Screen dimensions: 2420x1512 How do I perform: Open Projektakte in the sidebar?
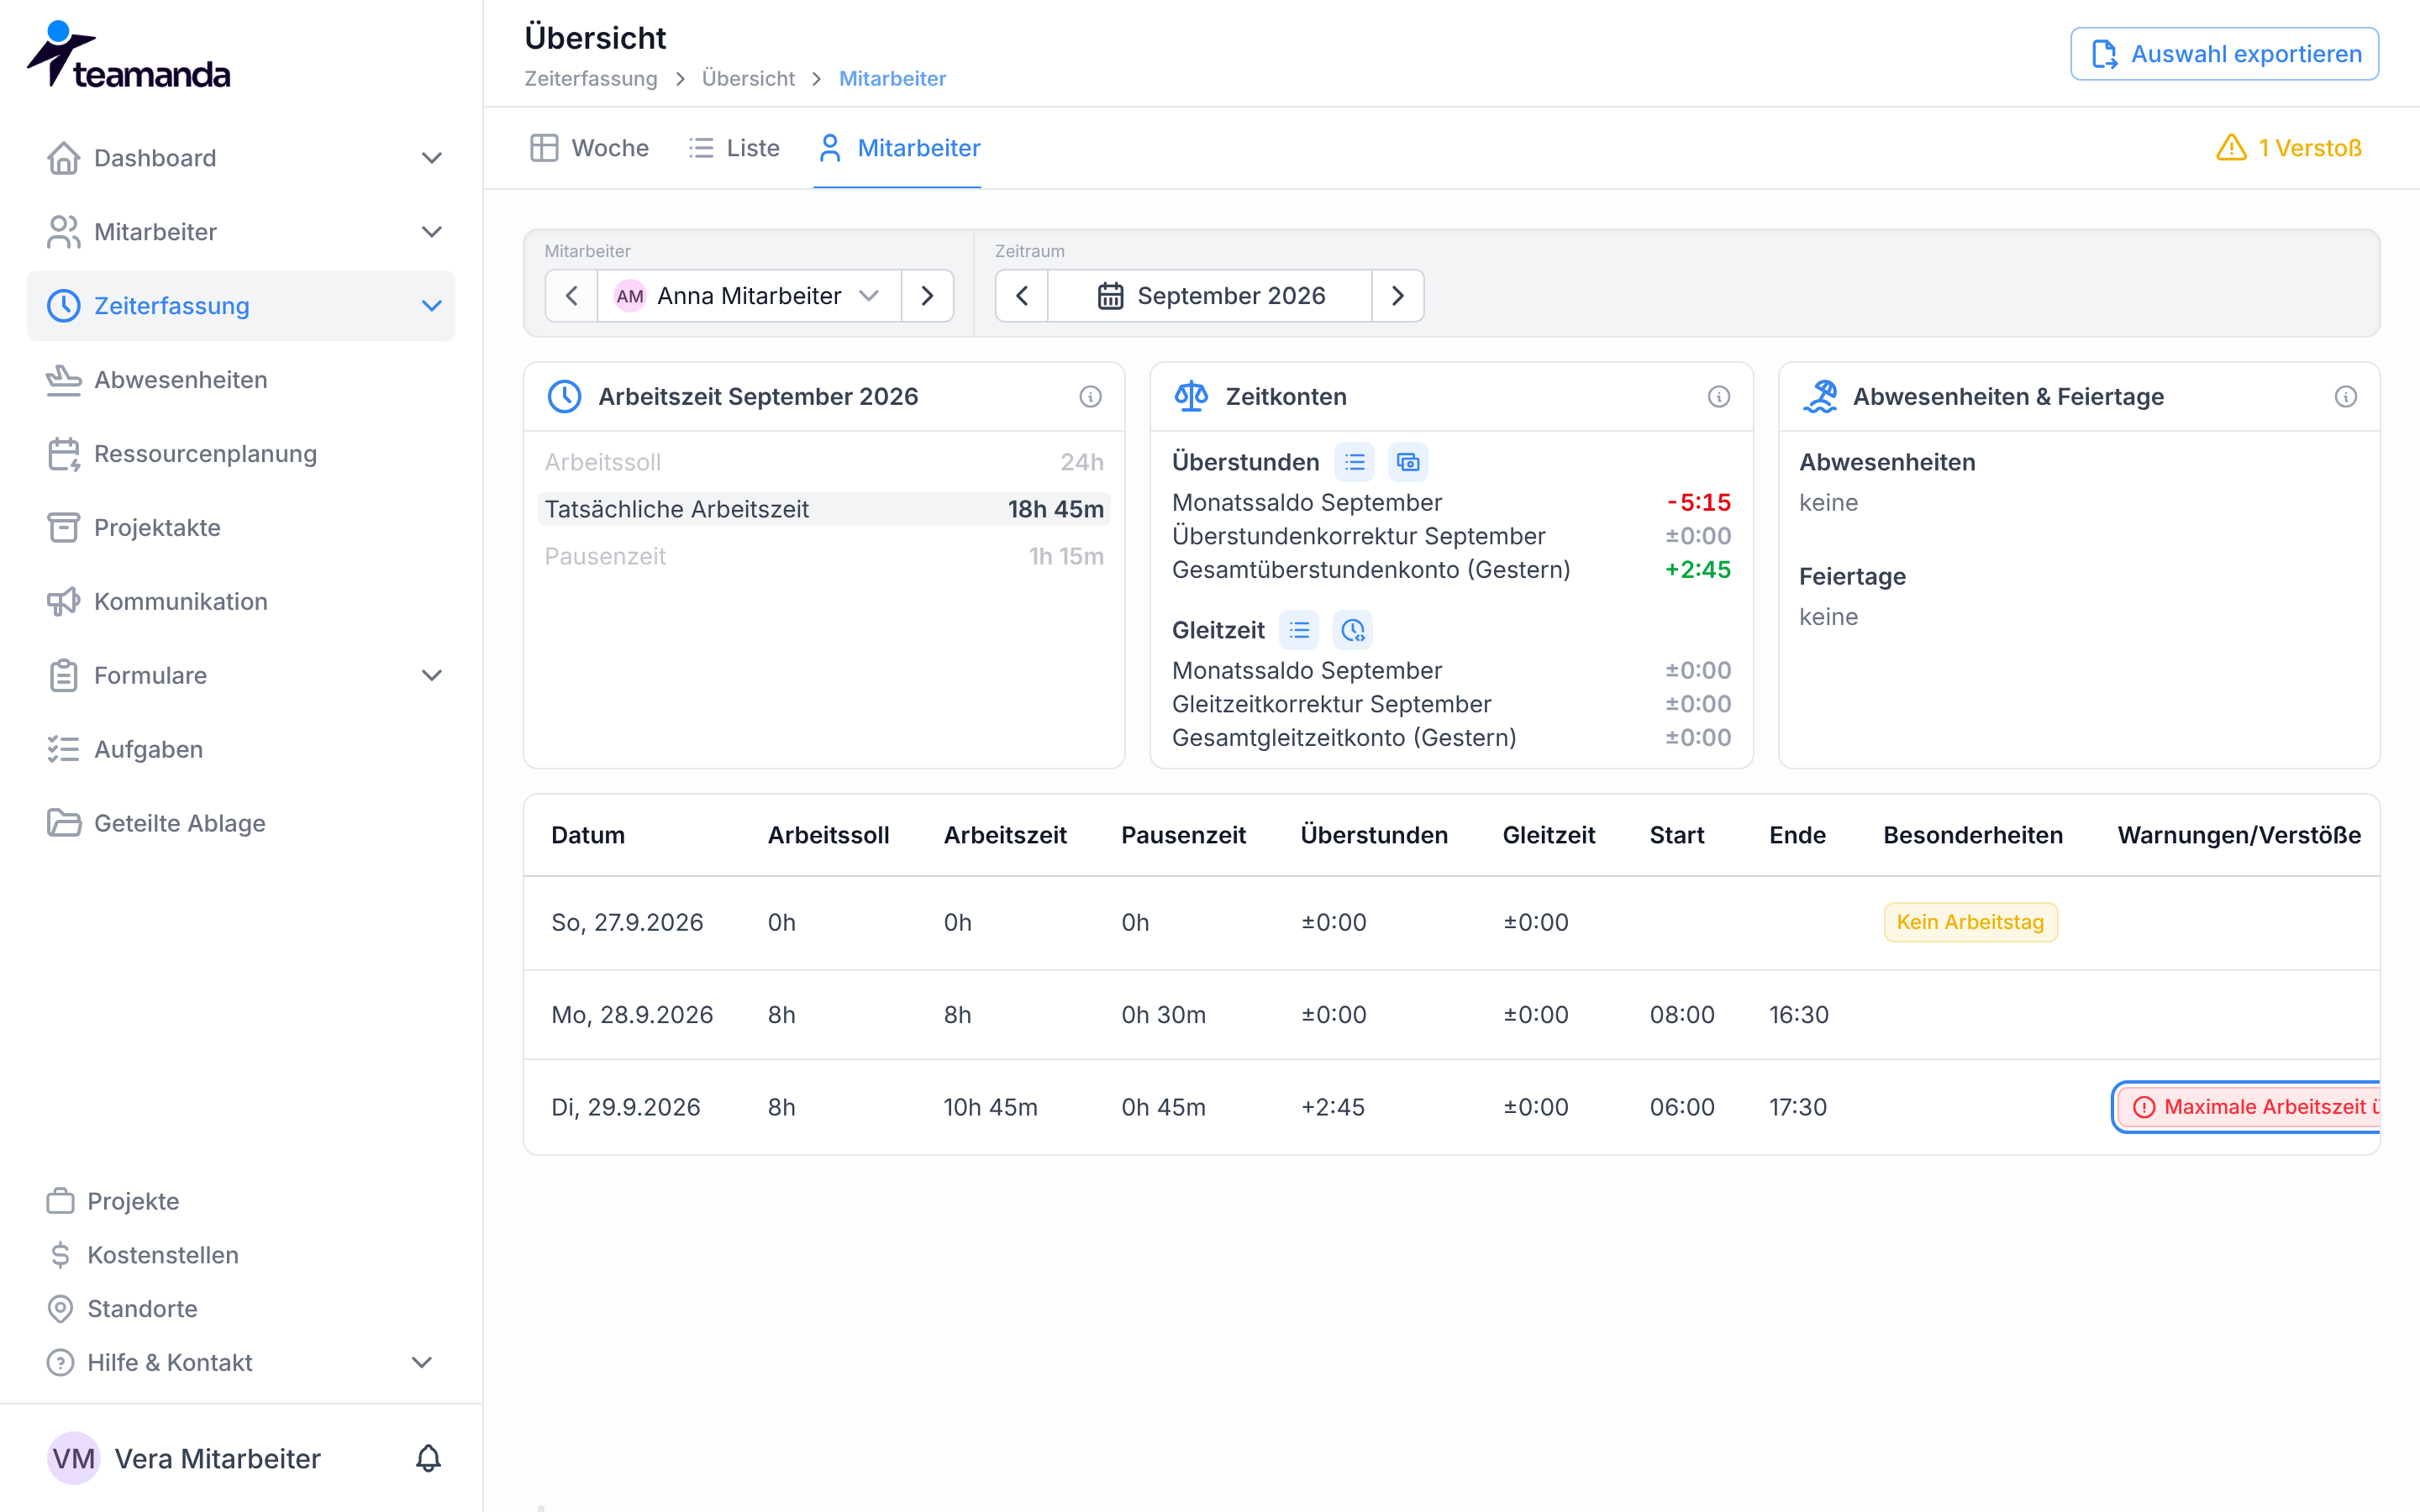240,528
